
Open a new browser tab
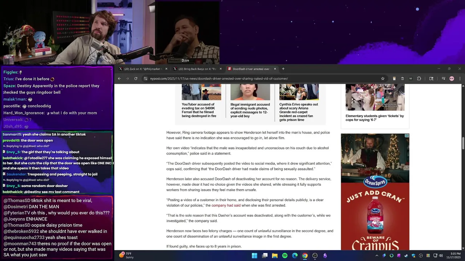pos(283,69)
